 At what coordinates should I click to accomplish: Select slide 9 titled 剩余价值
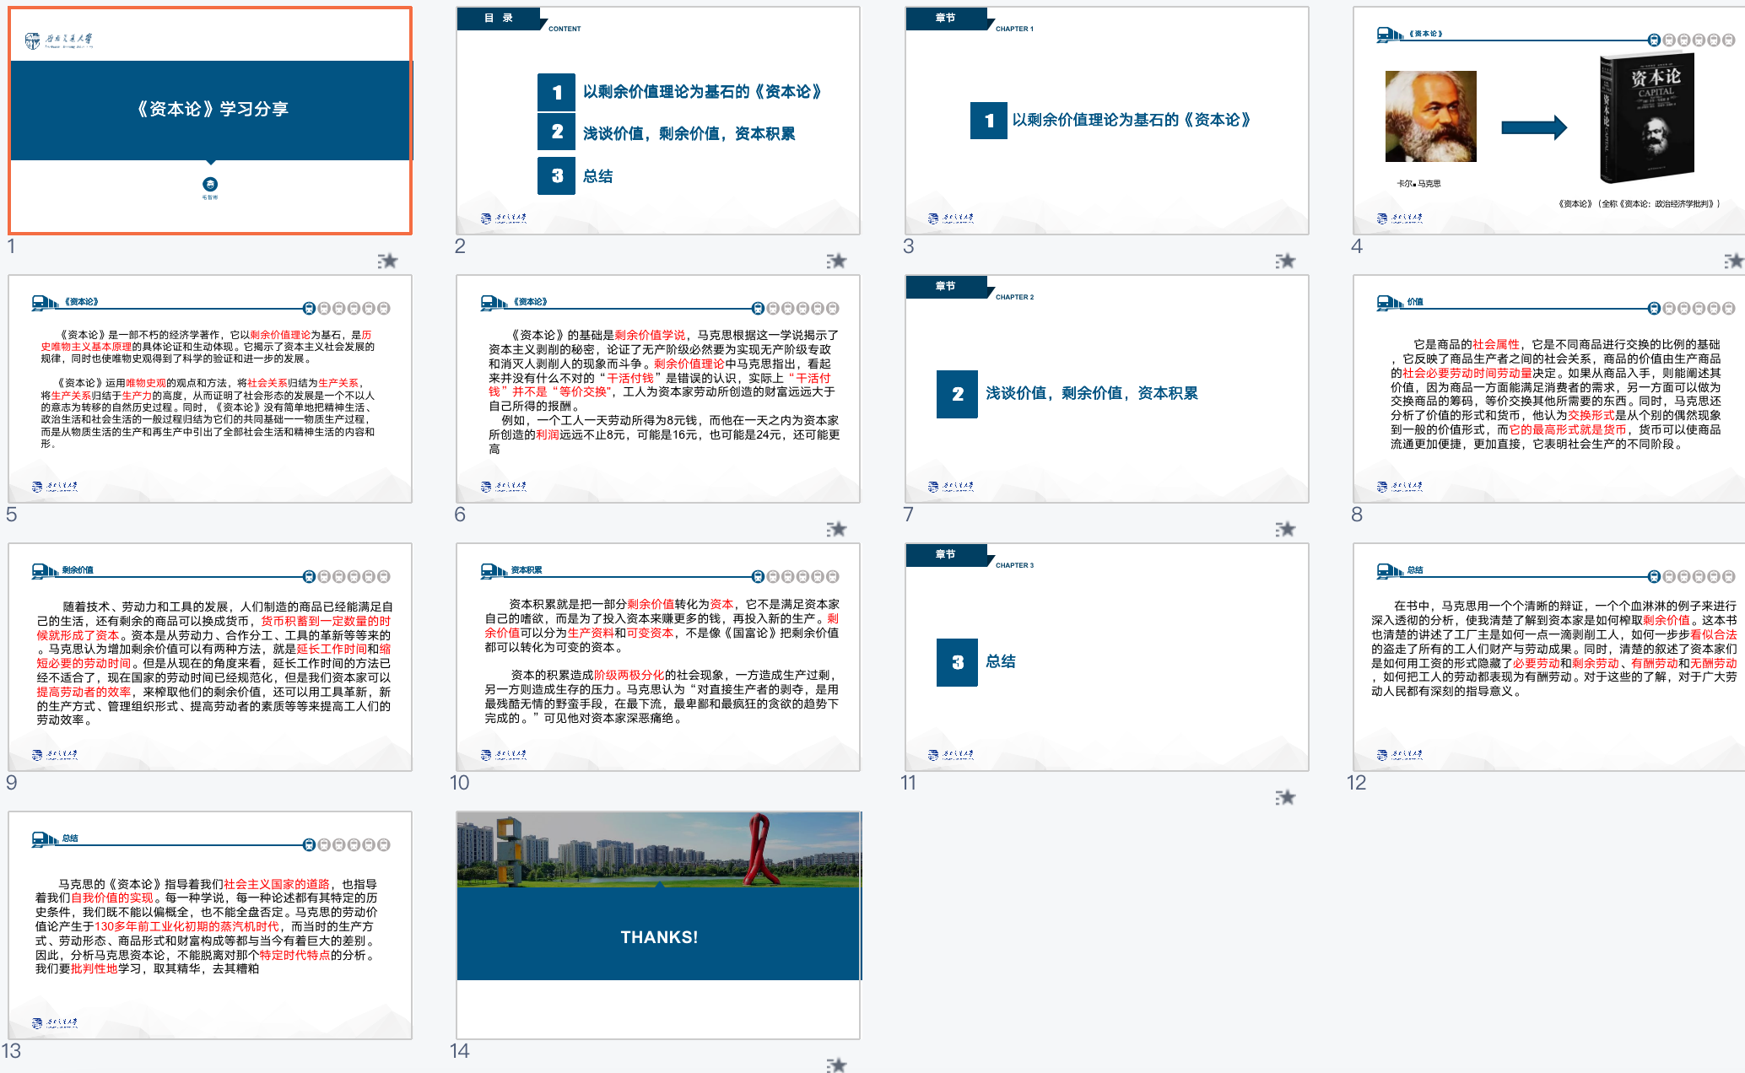tap(210, 657)
